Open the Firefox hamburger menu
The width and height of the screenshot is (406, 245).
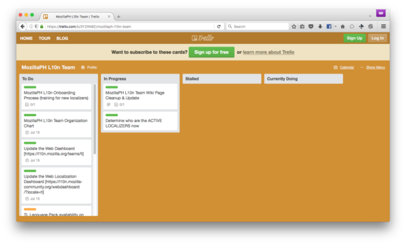[384, 26]
